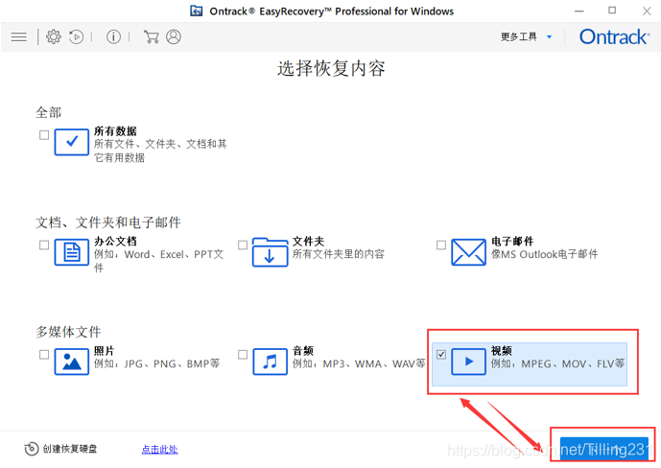The image size is (661, 468).
Task: Click the 所有数据 title text
Action: coord(115,131)
